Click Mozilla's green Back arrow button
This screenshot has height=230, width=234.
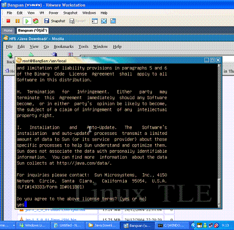click(x=10, y=55)
